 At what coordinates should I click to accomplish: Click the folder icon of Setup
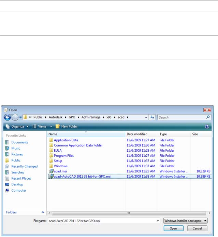click(x=51, y=161)
